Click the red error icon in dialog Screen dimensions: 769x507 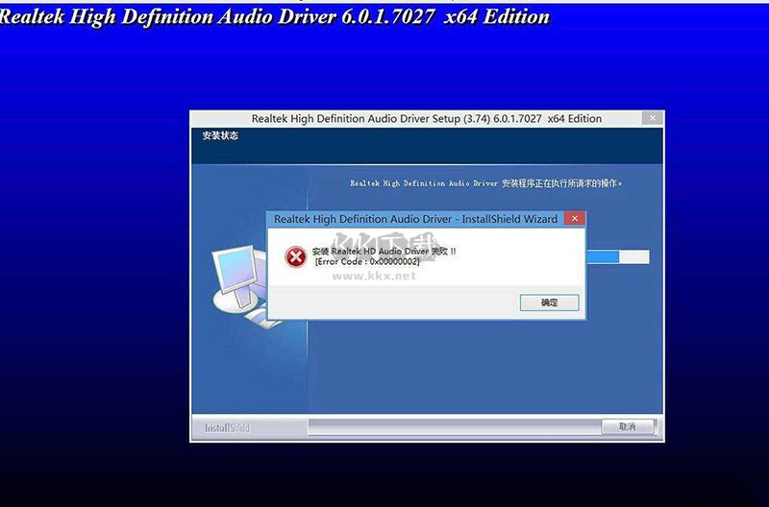point(296,256)
